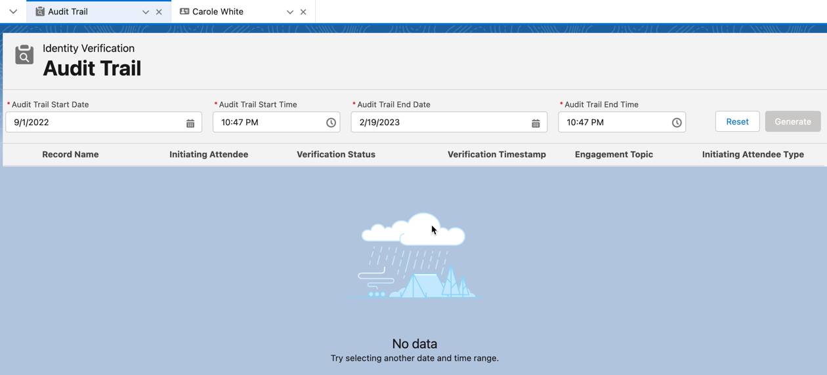
Task: Click the Engagement Topic column header
Action: coord(614,154)
